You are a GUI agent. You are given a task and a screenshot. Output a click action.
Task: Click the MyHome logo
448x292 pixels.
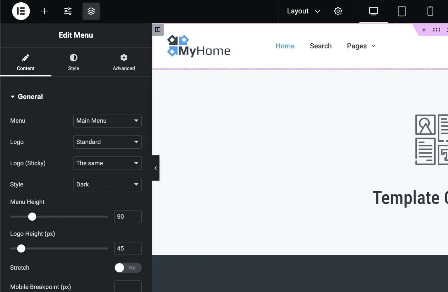pos(199,46)
